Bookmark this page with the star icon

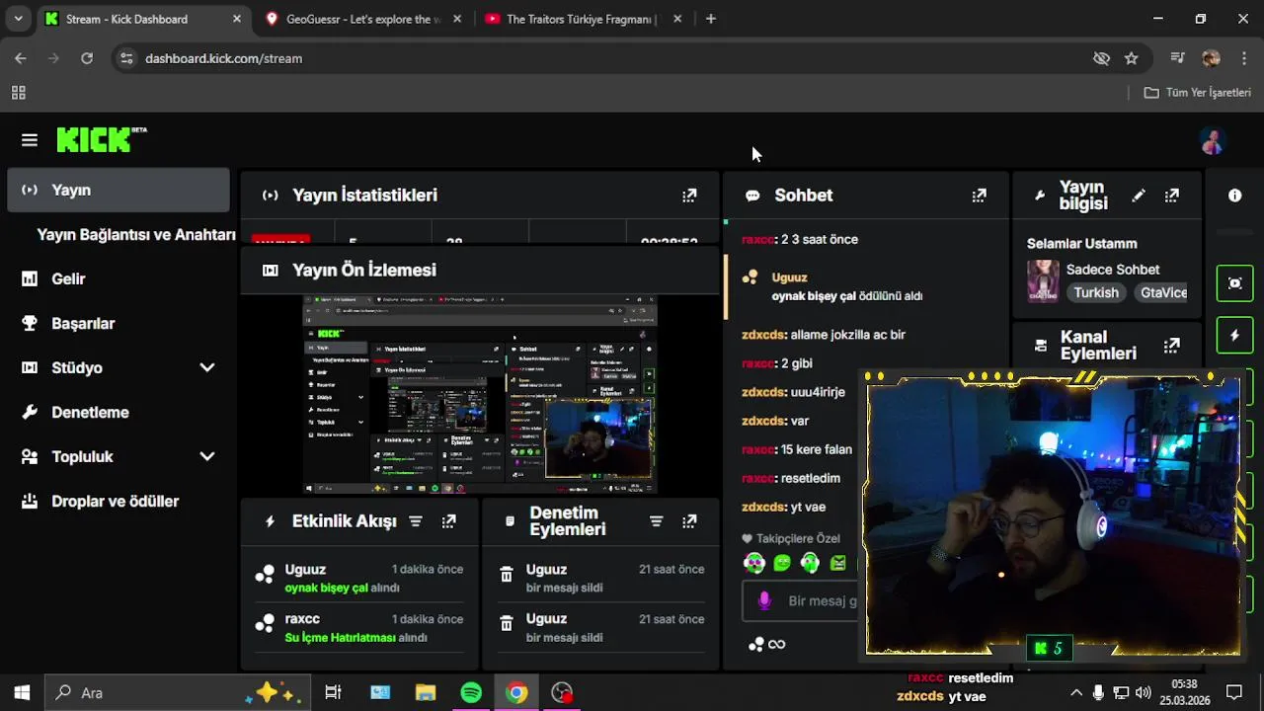pyautogui.click(x=1132, y=58)
